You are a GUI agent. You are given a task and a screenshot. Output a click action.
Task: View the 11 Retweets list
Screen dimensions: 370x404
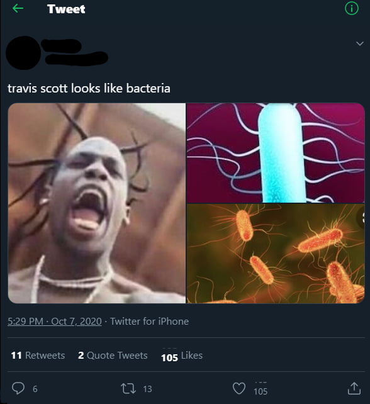click(x=38, y=356)
